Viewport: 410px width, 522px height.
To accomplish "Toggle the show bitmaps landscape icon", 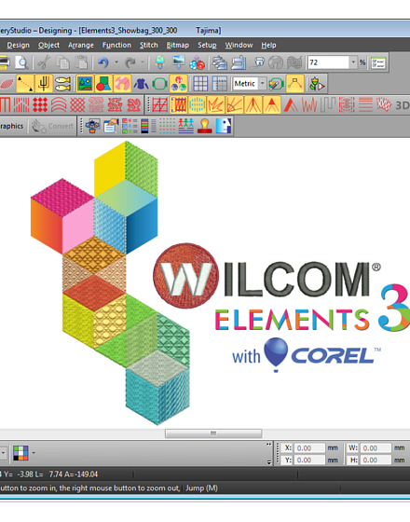I will (x=85, y=83).
